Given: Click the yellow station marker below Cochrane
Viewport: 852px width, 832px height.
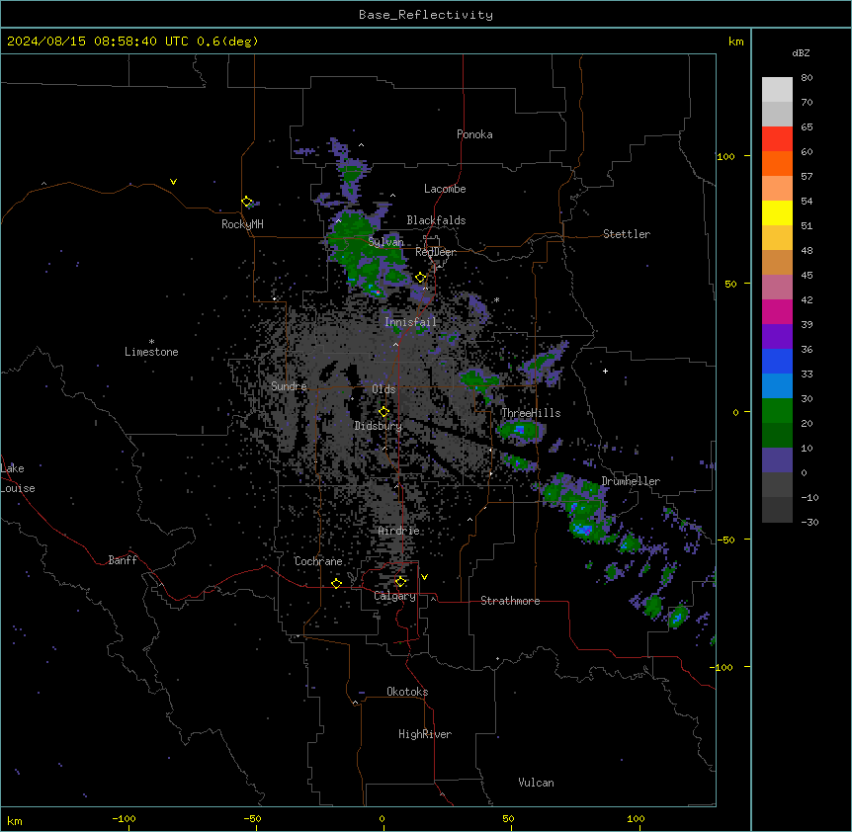Looking at the screenshot, I should pyautogui.click(x=336, y=583).
